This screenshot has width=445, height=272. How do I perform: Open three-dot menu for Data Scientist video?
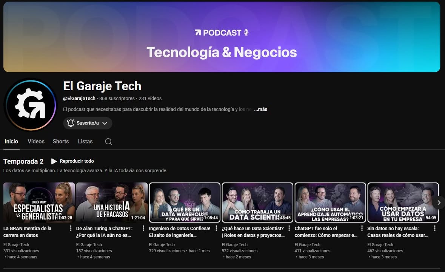(289, 228)
